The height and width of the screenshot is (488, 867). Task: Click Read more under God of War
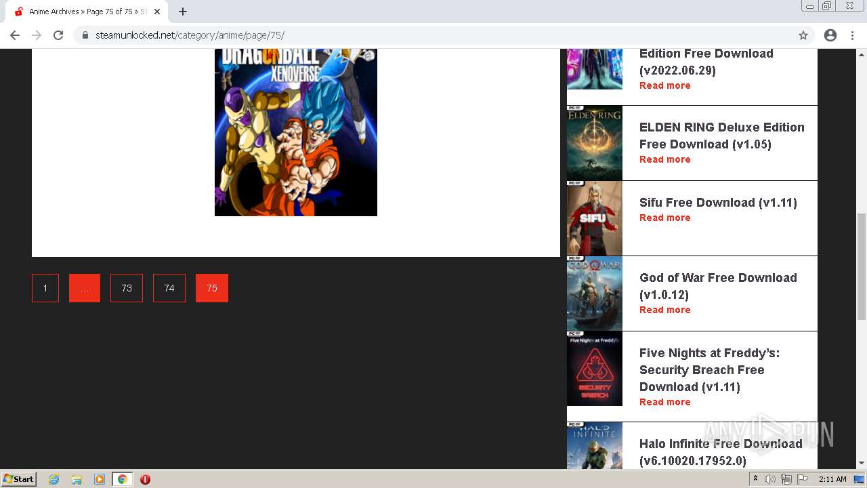(665, 310)
